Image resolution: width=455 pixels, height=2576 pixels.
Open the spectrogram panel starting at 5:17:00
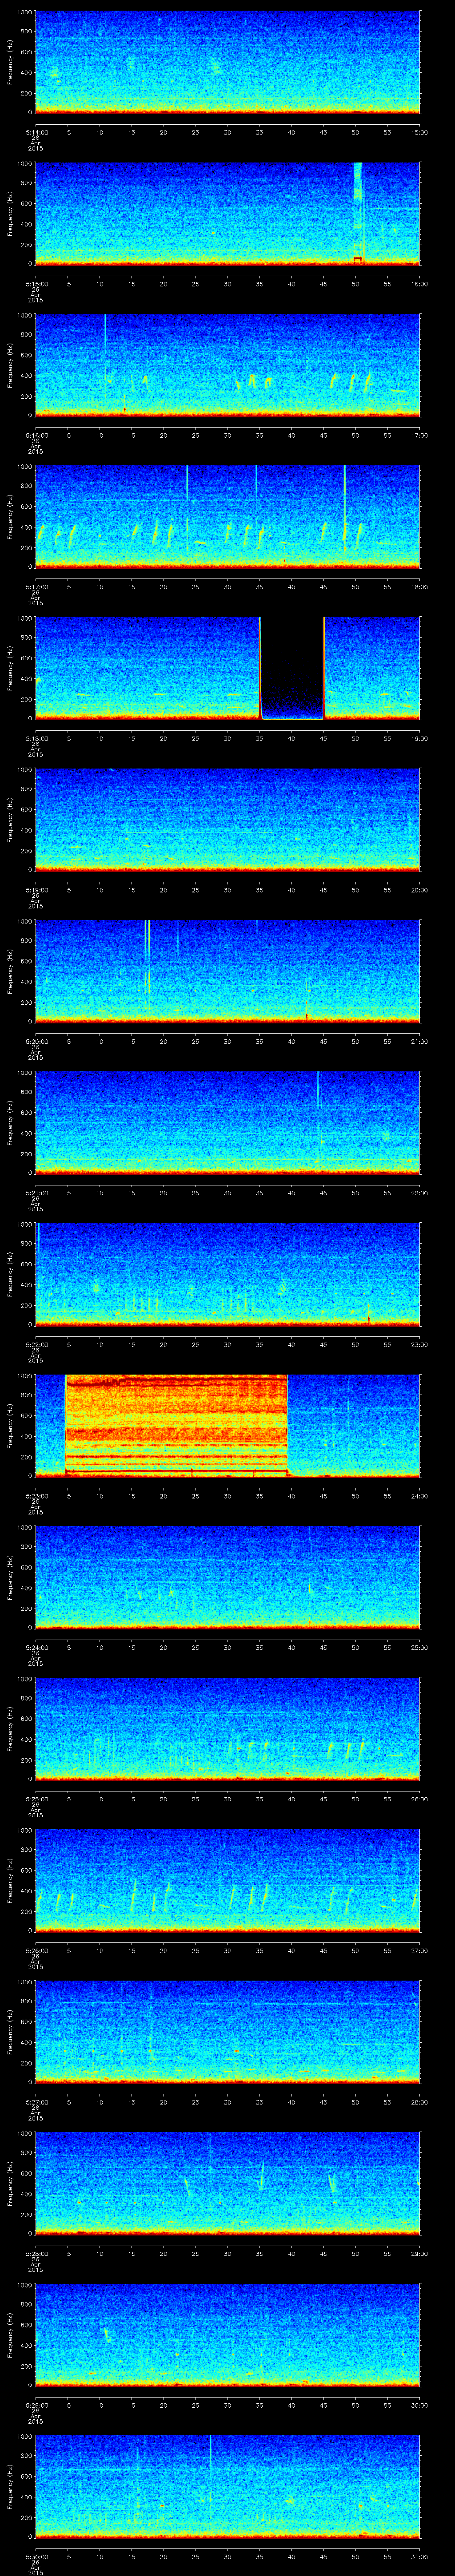(228, 516)
